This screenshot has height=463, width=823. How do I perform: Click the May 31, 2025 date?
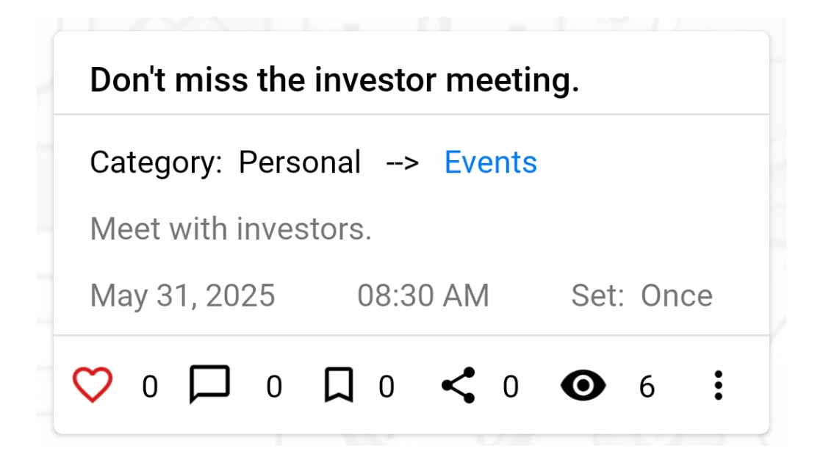tap(182, 295)
